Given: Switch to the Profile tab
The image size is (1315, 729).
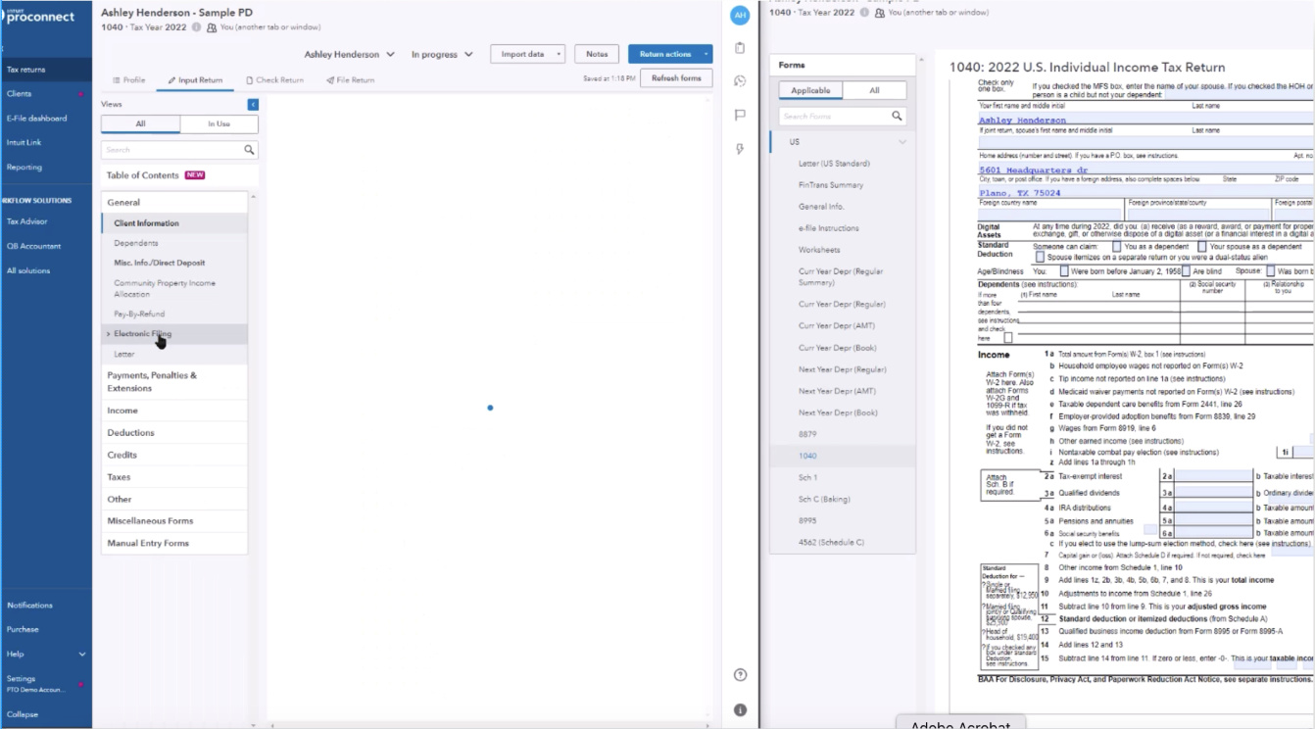Looking at the screenshot, I should click(x=128, y=80).
